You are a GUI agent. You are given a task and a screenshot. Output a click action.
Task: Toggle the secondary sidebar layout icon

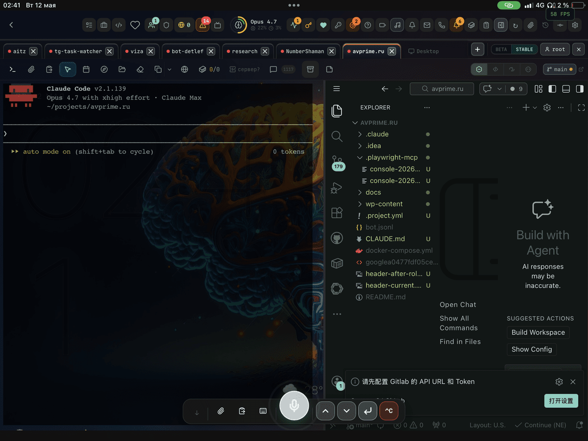[x=580, y=89]
